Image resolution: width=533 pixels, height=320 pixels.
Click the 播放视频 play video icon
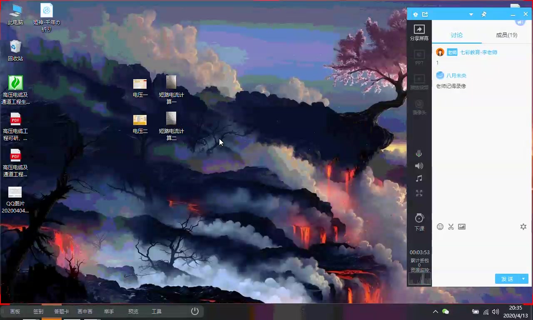click(x=419, y=82)
